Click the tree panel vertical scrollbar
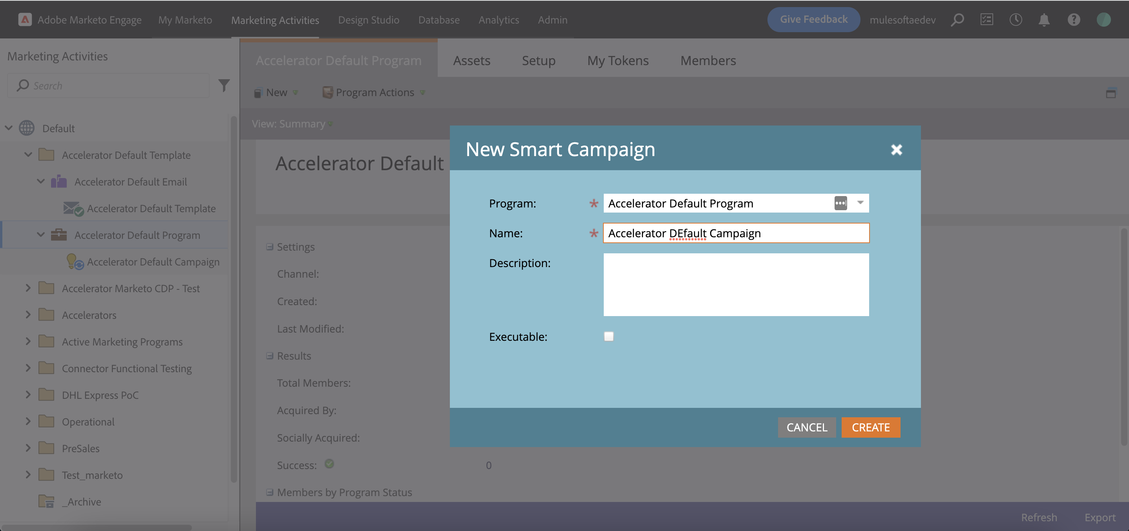The height and width of the screenshot is (531, 1129). tap(234, 299)
